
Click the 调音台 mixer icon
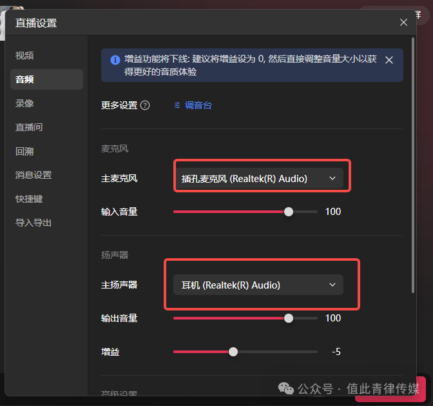pos(177,105)
